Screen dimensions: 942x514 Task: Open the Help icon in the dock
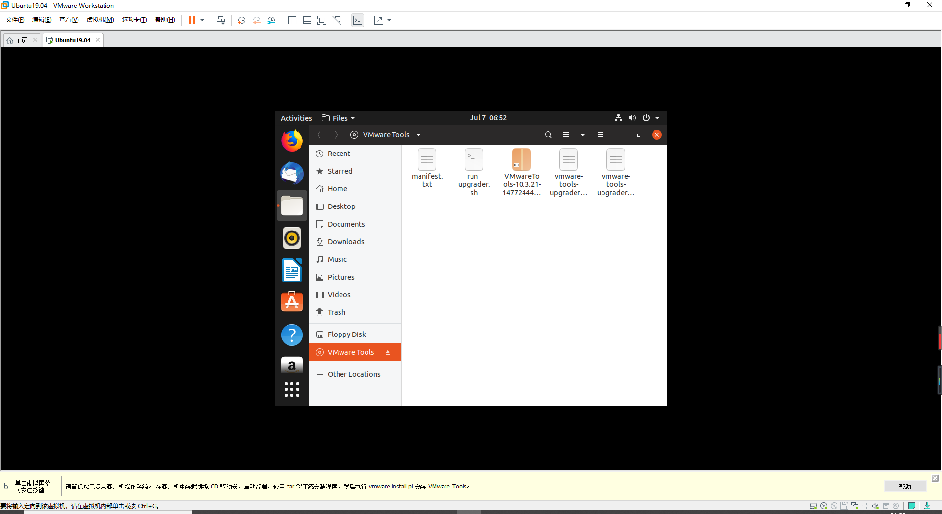292,335
